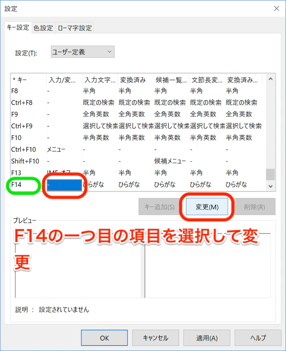Click F13 row 半角 under 候補一覧
The width and height of the screenshot is (286, 351).
click(161, 173)
